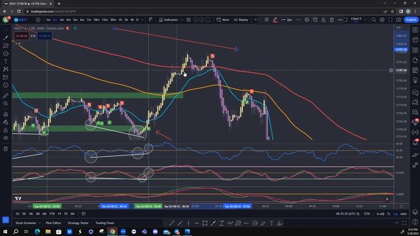Collapse the bottom panel with chevron arrow
Viewport: 420px width, 236px height.
(x=396, y=223)
